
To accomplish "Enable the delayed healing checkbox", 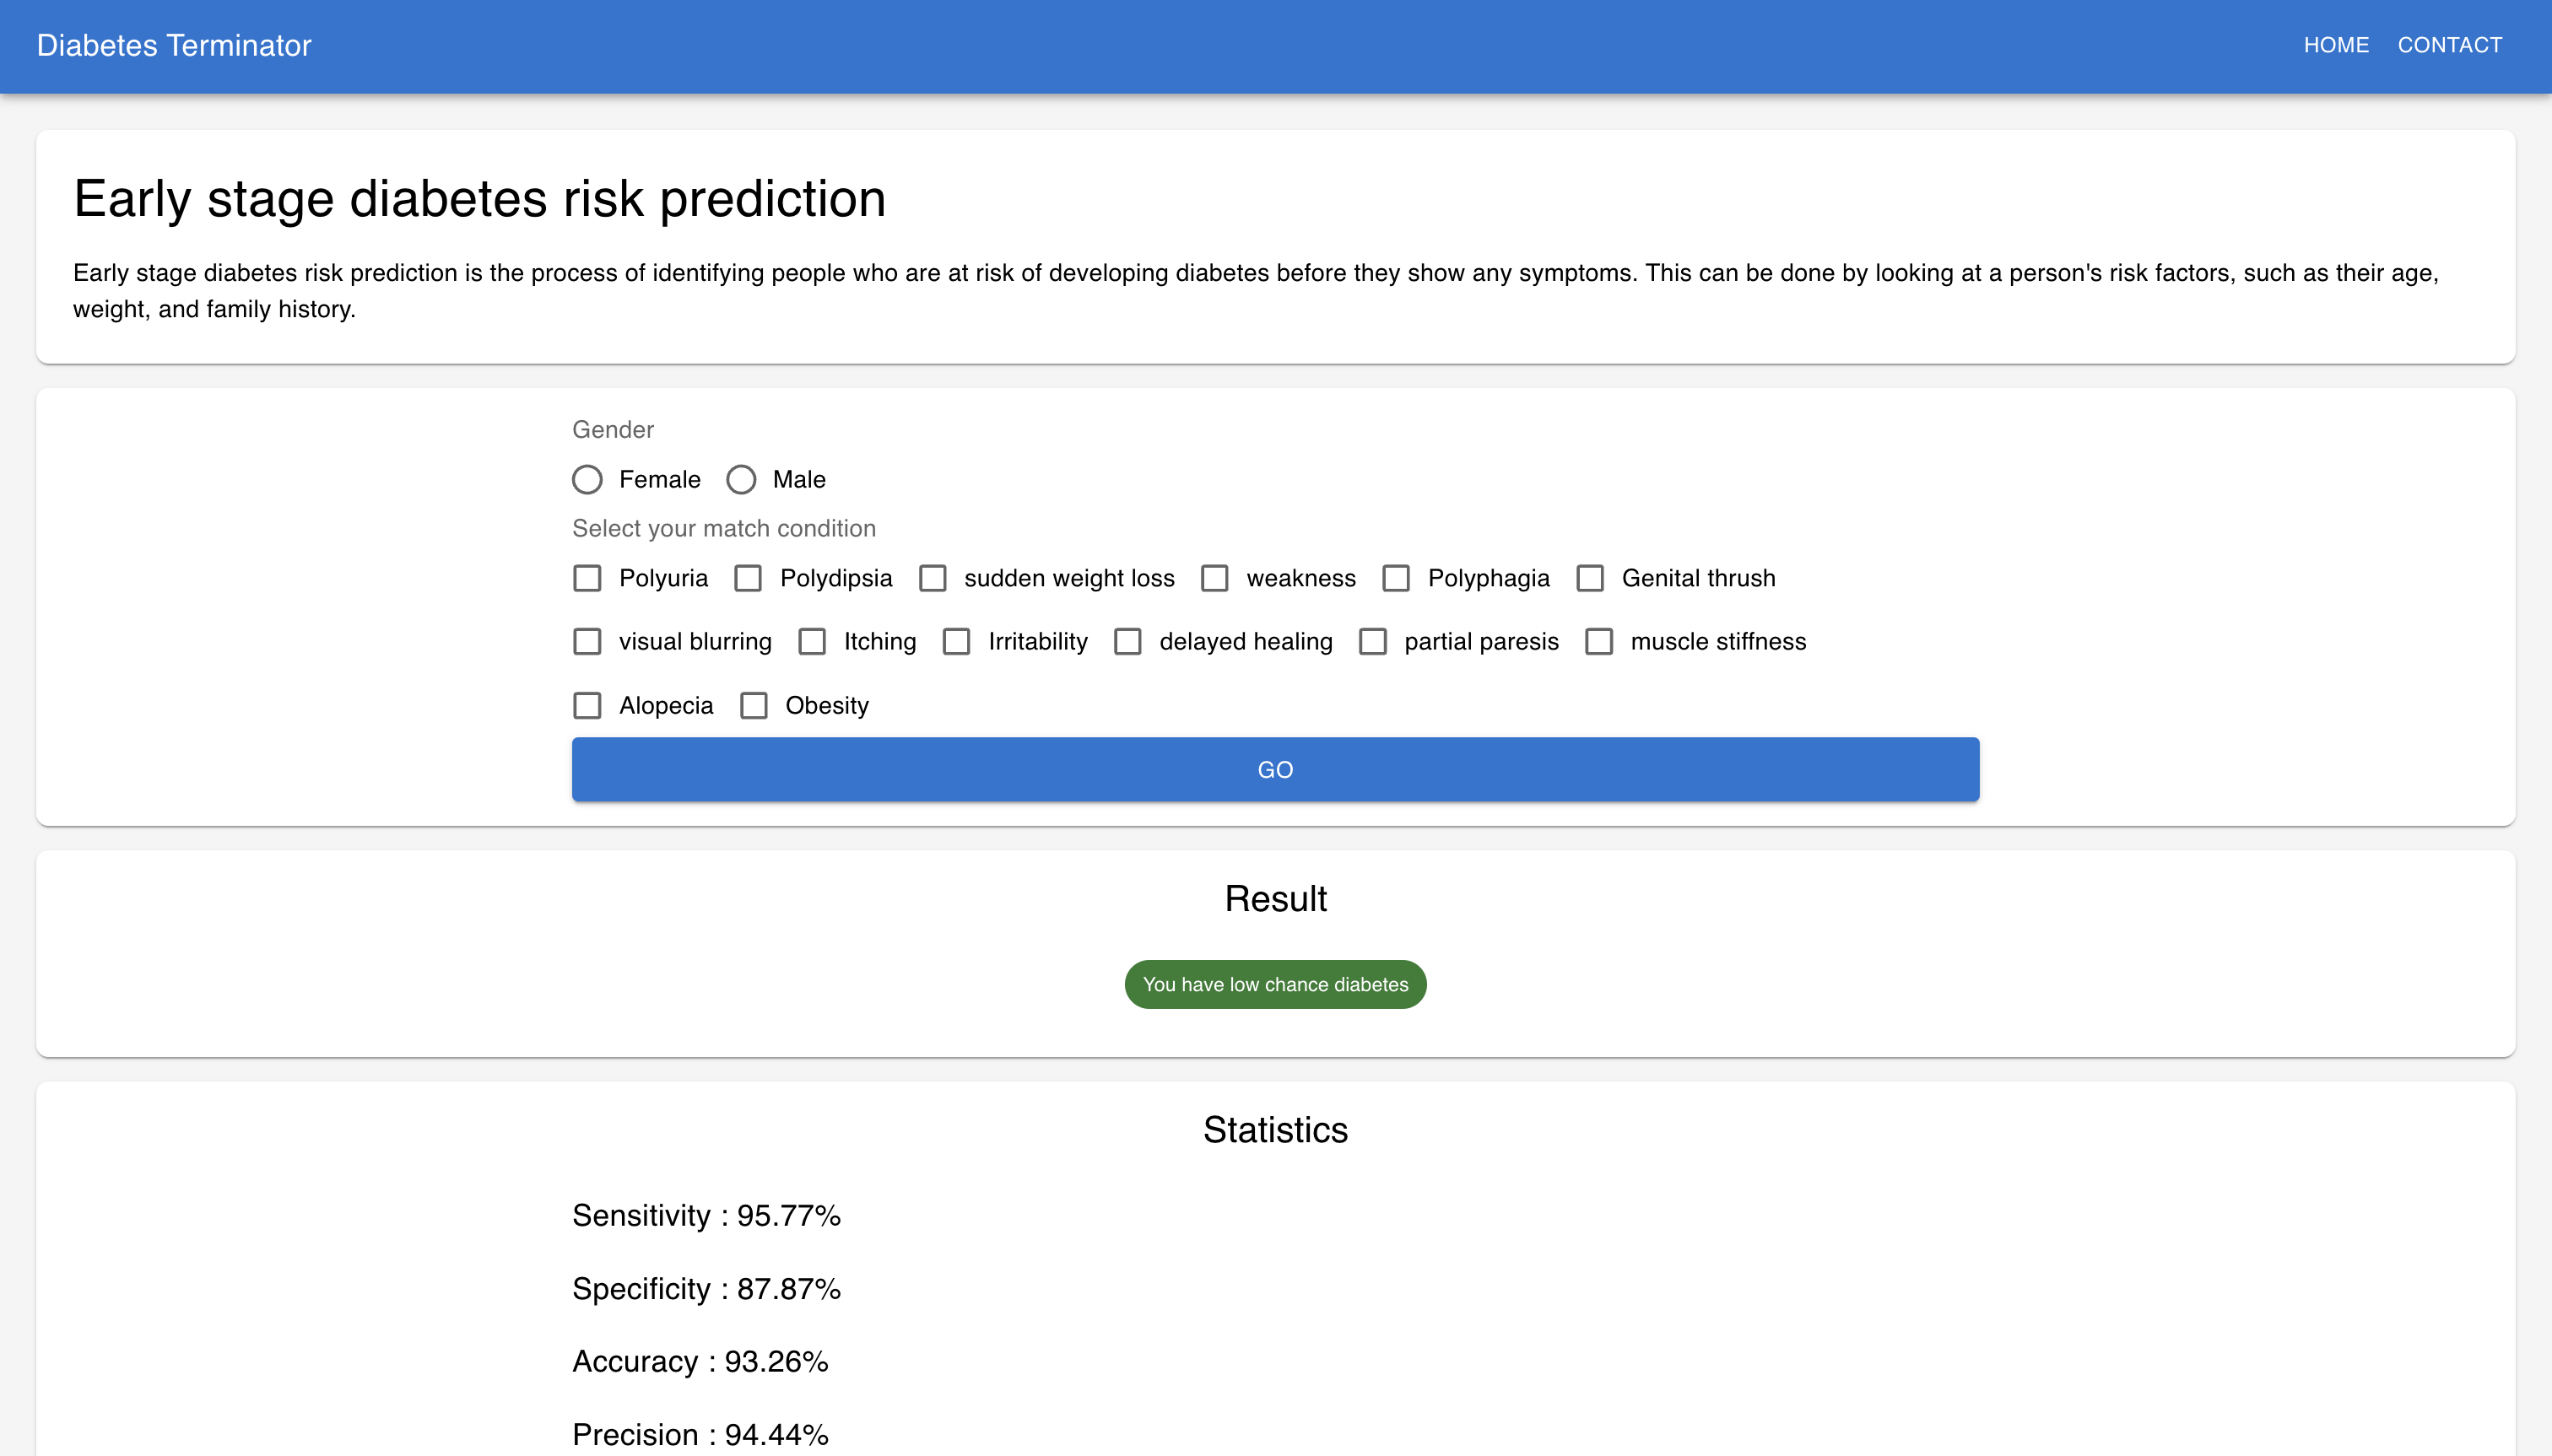I will 1127,642.
